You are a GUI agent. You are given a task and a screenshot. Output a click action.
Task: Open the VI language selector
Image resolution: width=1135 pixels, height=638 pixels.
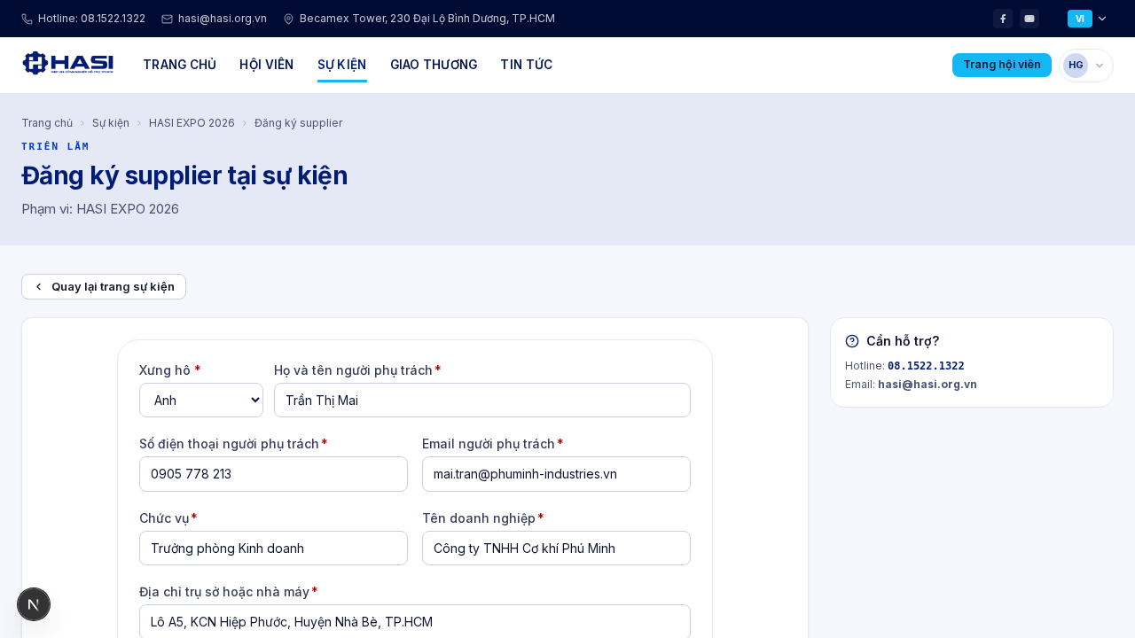pos(1087,19)
